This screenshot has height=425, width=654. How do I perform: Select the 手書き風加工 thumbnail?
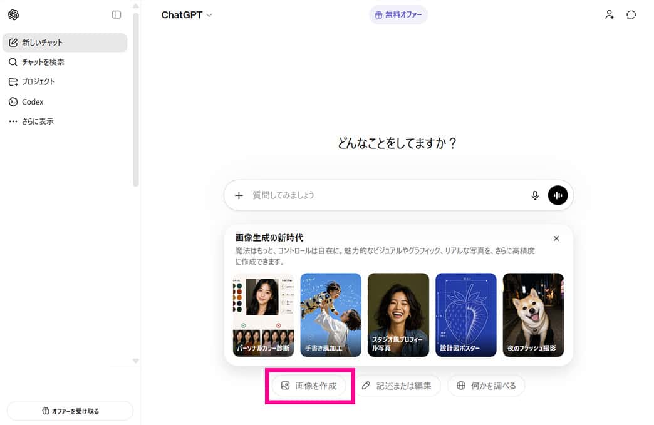[x=331, y=315]
